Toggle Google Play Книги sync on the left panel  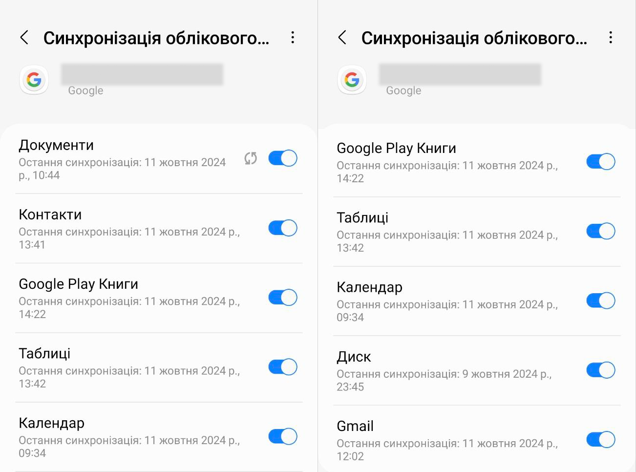click(x=282, y=297)
